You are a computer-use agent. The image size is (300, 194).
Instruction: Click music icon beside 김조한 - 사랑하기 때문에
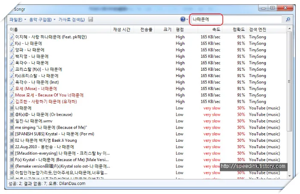12,101
